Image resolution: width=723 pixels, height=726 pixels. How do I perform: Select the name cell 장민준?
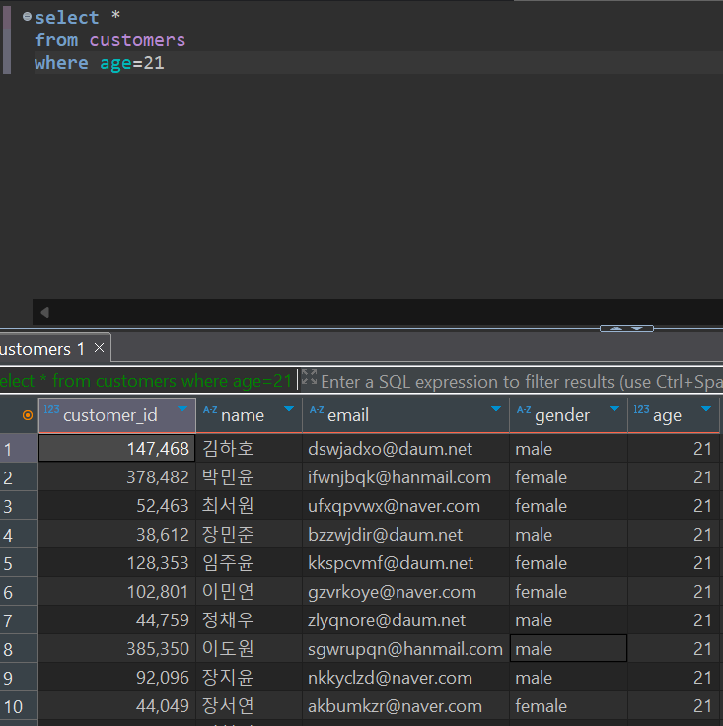click(x=249, y=535)
